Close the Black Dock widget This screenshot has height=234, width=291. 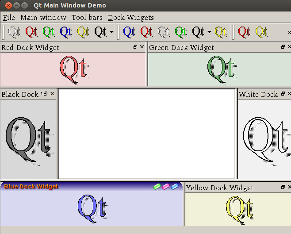click(52, 94)
